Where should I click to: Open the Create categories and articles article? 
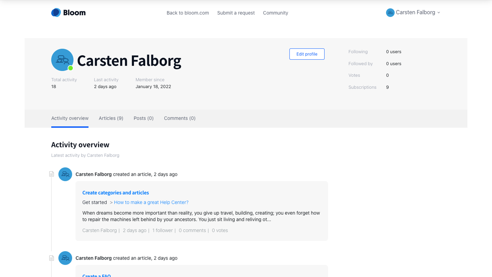pyautogui.click(x=116, y=193)
